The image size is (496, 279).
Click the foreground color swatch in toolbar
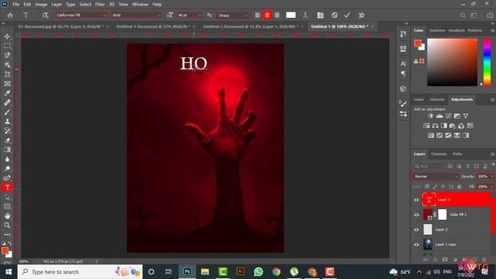pos(5,251)
